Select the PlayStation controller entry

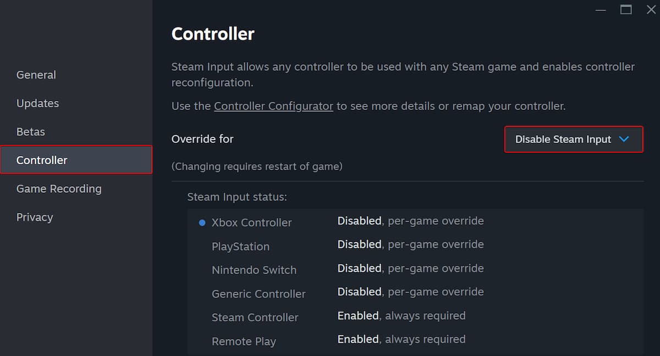(x=240, y=246)
